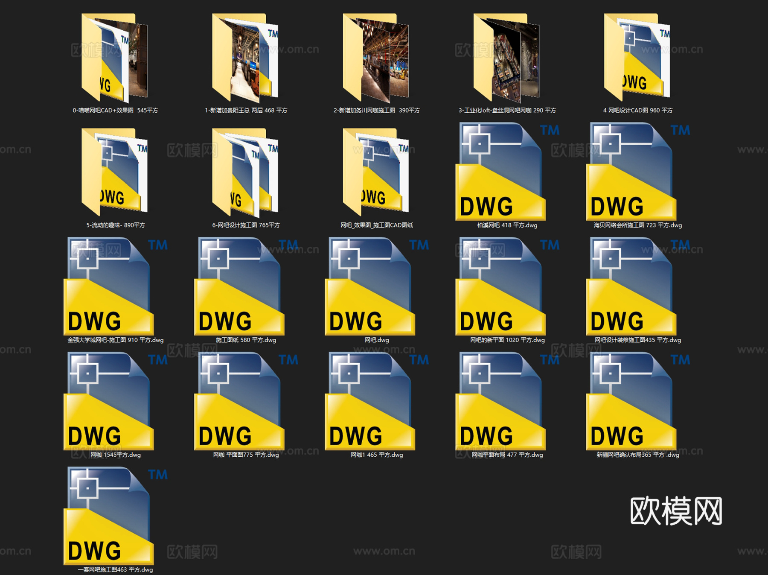Select the 5-流动的趣味- 890平方 folder icon

(x=114, y=172)
